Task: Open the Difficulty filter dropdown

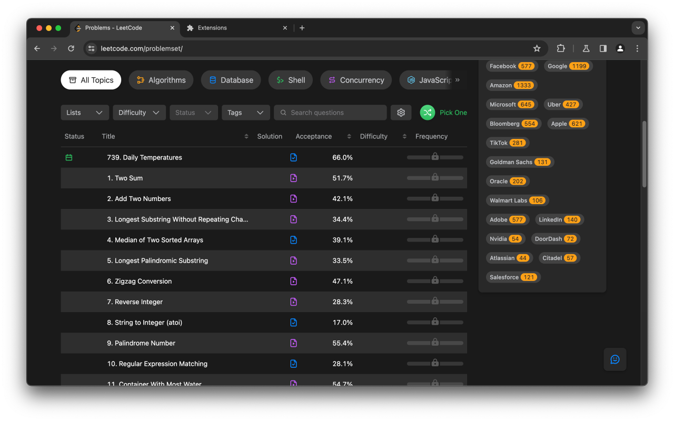Action: [139, 113]
